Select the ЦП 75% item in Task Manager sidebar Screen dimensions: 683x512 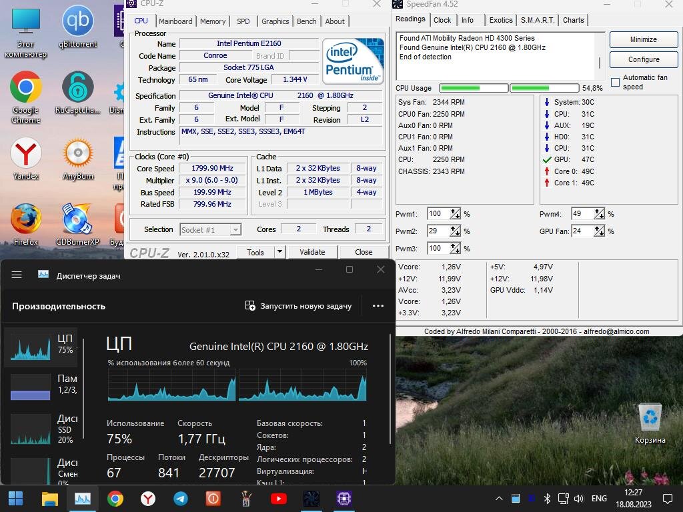41,347
